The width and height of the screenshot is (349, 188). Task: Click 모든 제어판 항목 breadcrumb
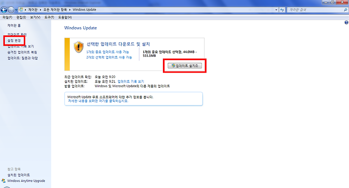(x=55, y=10)
